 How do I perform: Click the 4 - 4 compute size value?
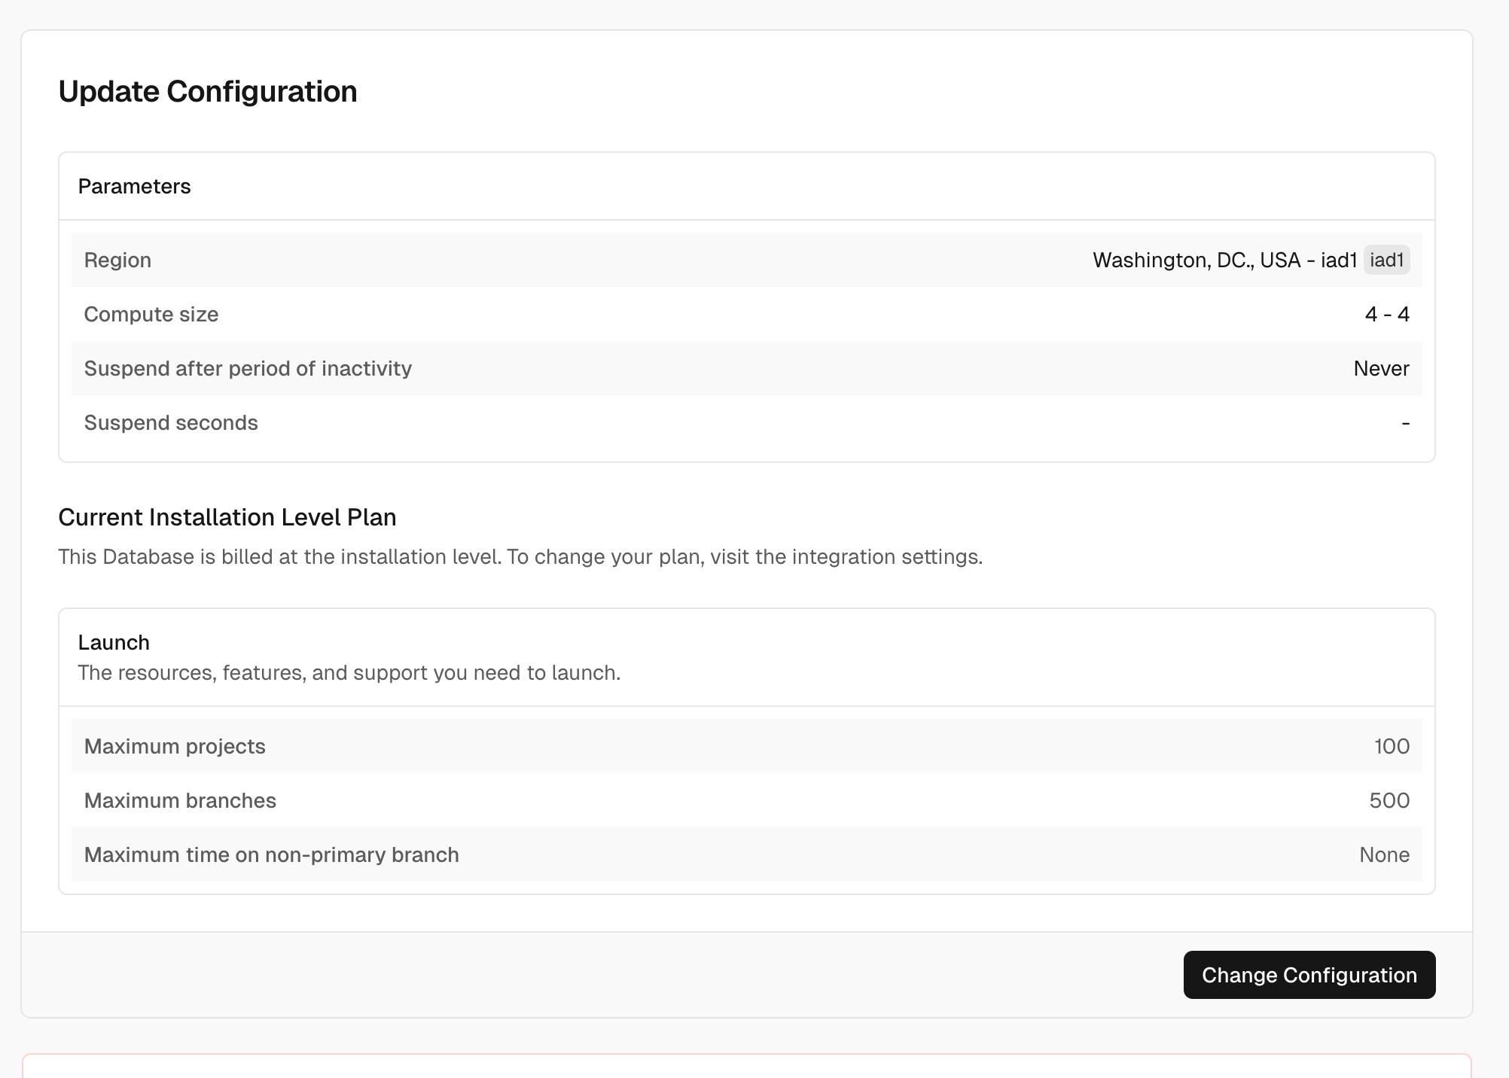click(x=1386, y=314)
